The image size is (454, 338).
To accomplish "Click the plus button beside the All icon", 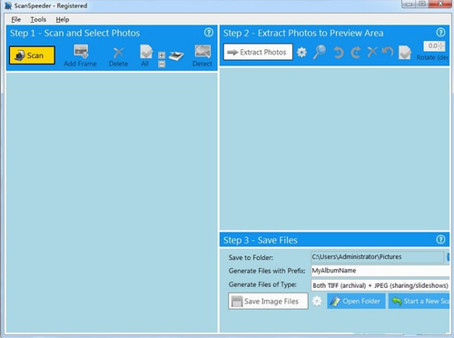I will click(x=162, y=55).
